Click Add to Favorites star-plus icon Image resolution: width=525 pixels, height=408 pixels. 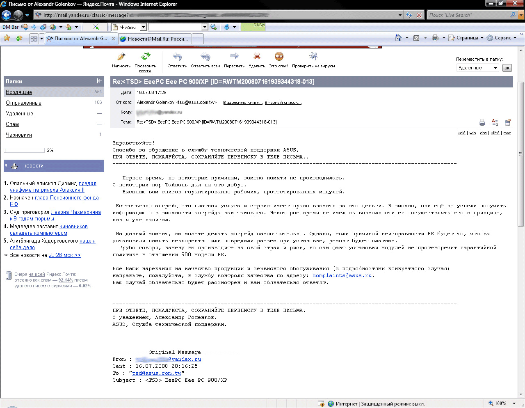19,38
